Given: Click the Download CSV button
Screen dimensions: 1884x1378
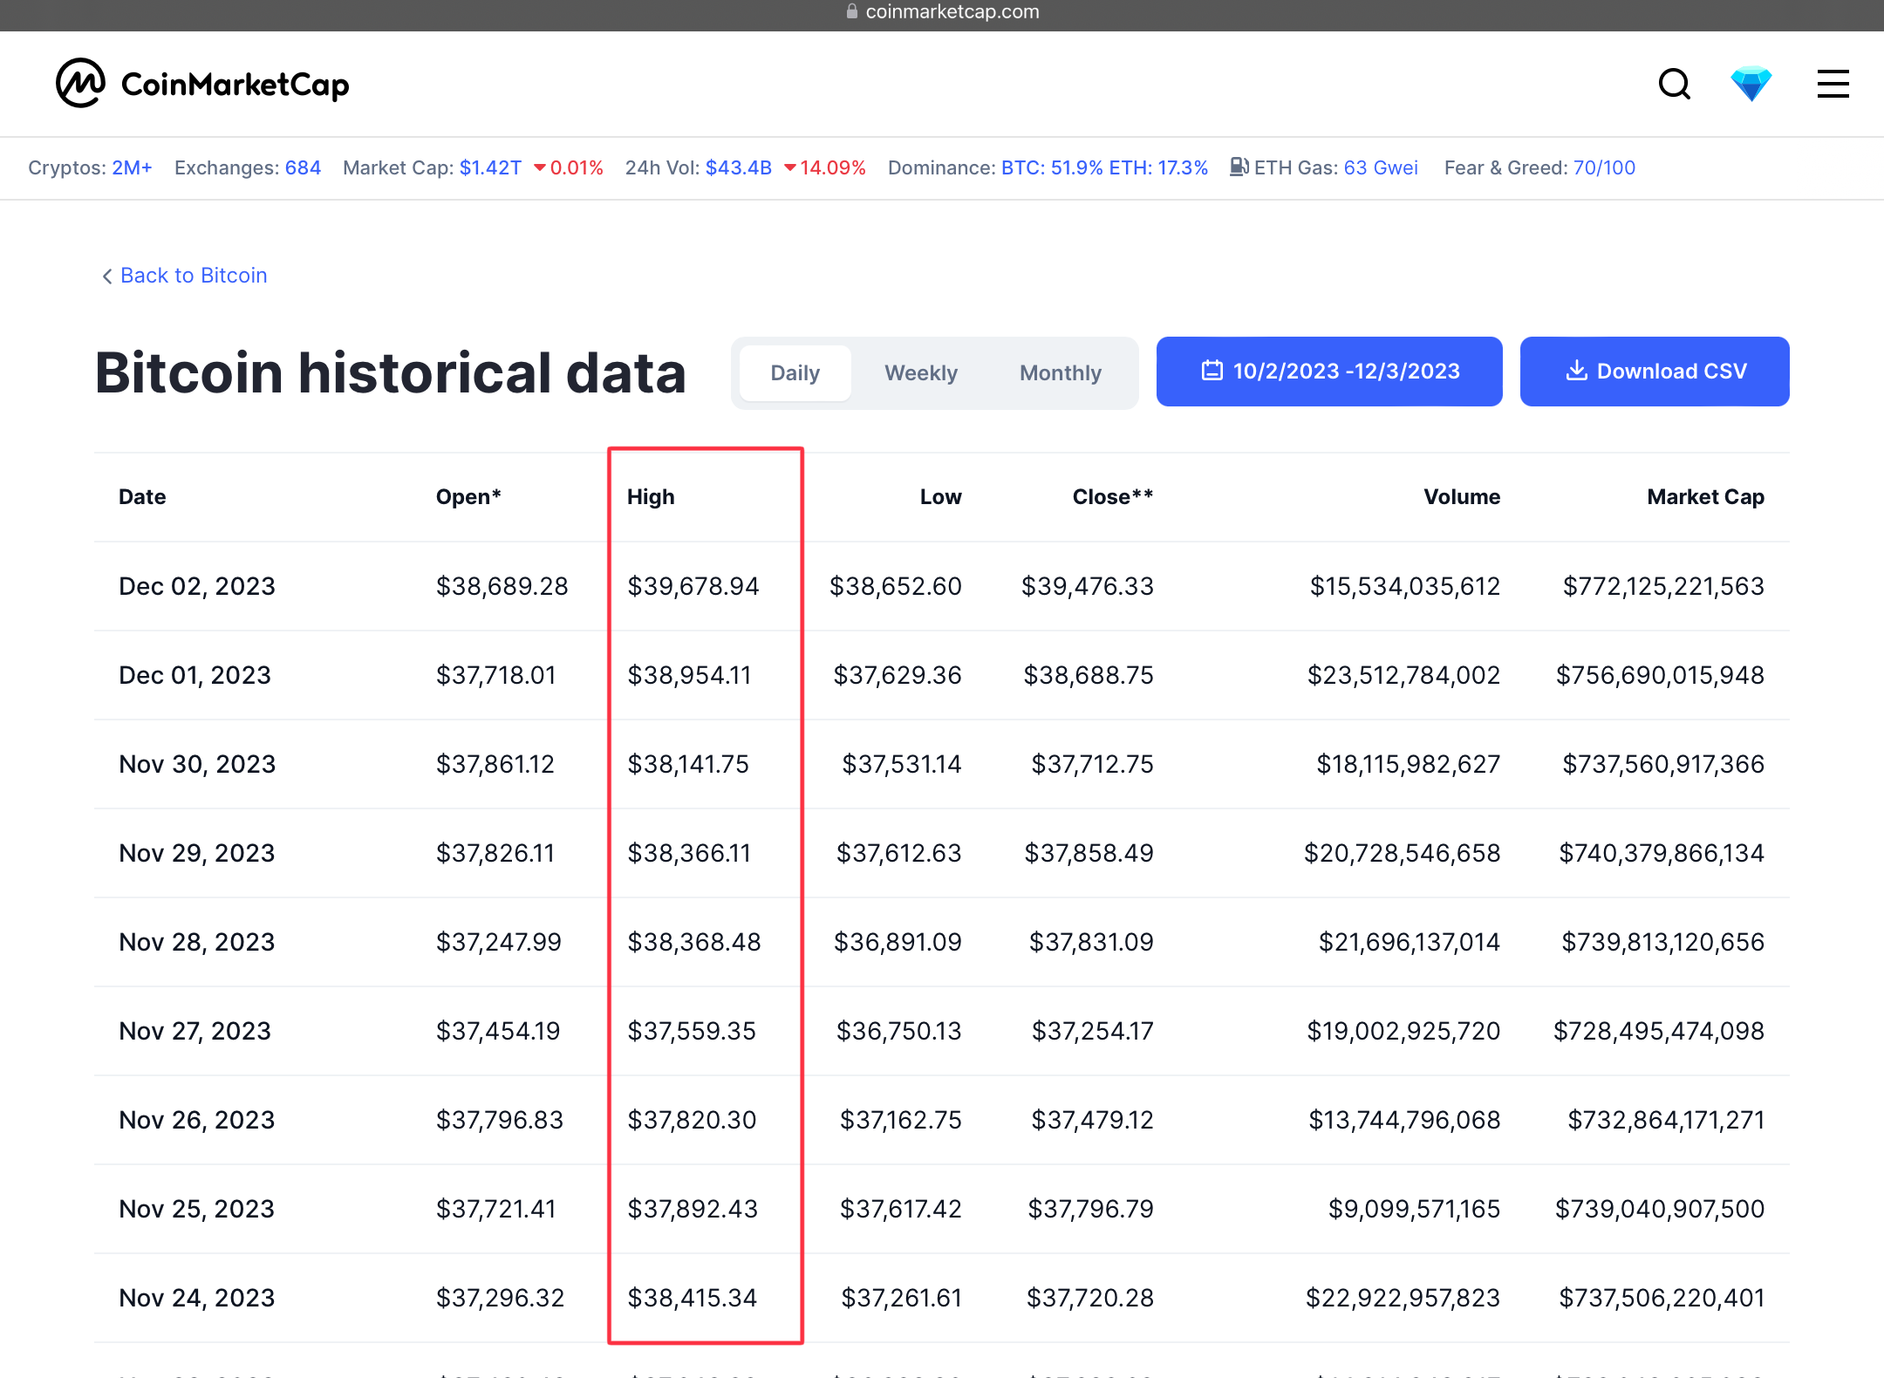Looking at the screenshot, I should coord(1654,372).
